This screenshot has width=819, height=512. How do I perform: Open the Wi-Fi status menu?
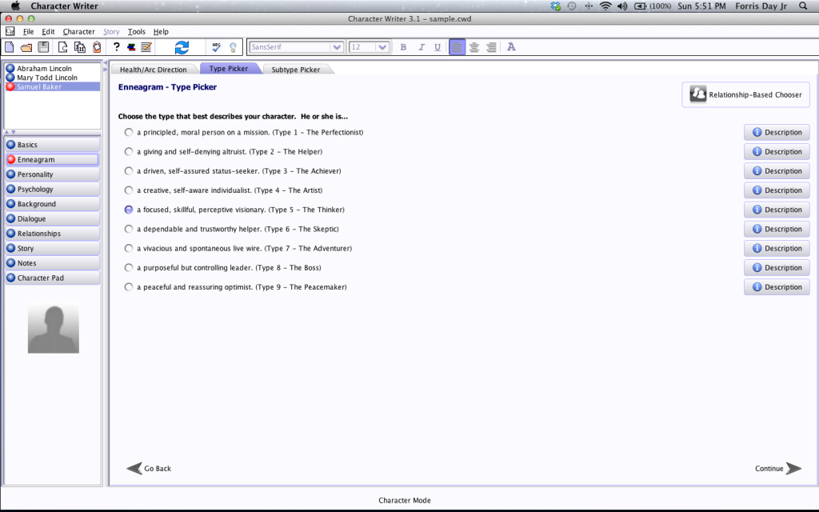click(605, 6)
